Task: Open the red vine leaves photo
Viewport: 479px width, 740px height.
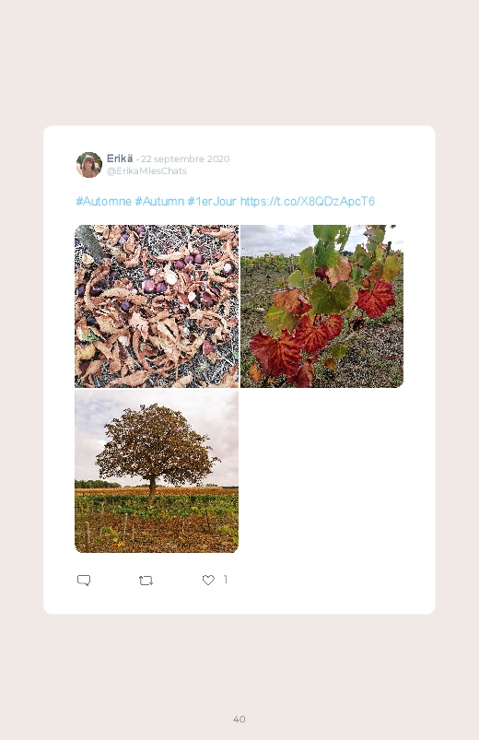Action: (321, 306)
